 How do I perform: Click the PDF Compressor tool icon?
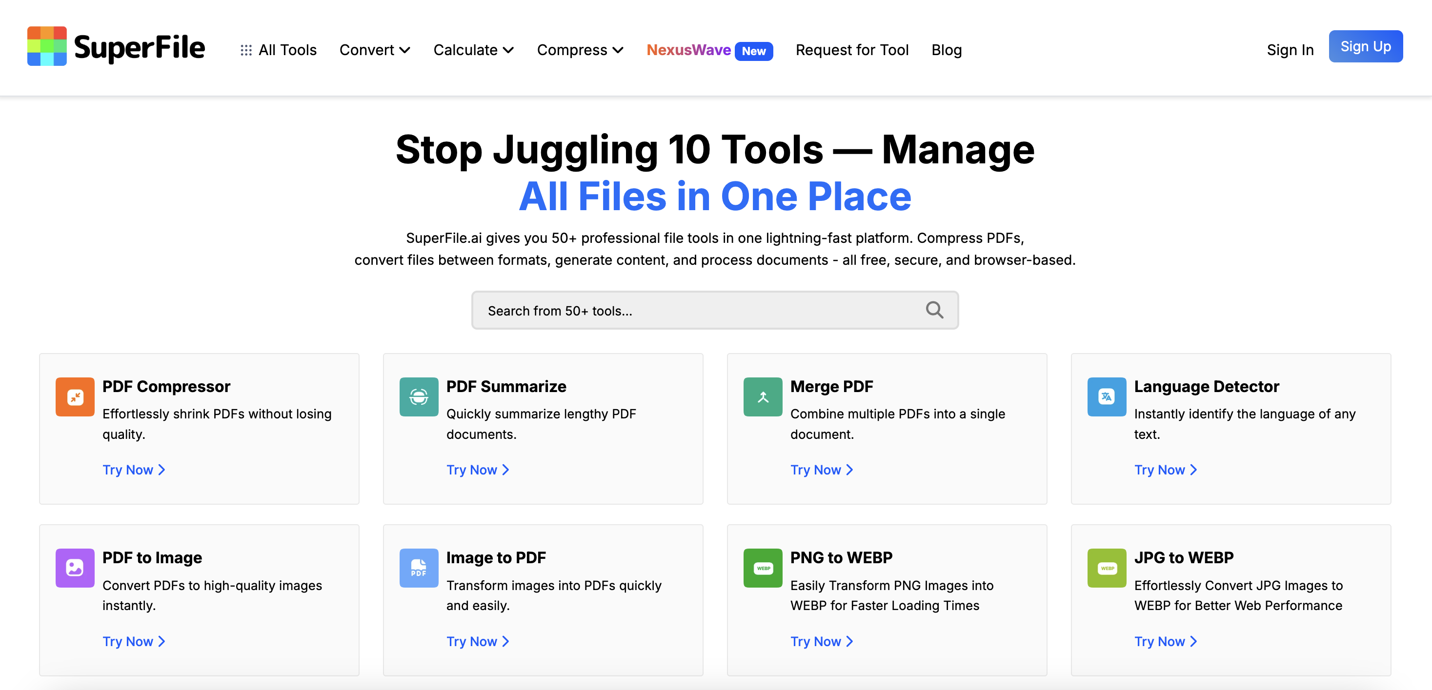pos(75,396)
